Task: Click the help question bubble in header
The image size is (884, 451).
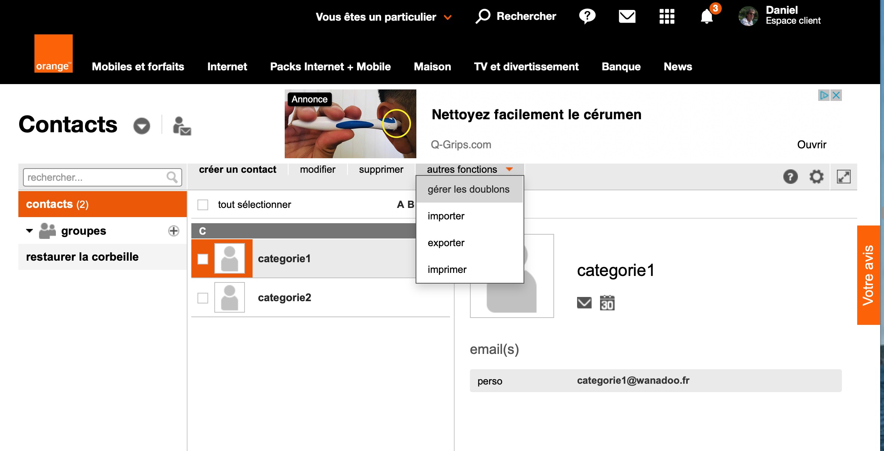Action: (587, 16)
